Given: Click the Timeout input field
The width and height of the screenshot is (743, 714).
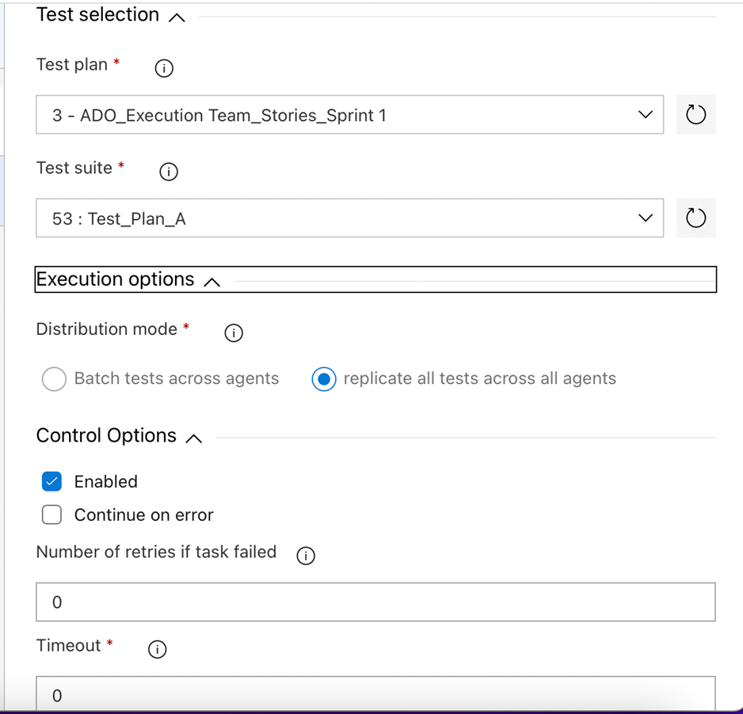Looking at the screenshot, I should point(375,695).
